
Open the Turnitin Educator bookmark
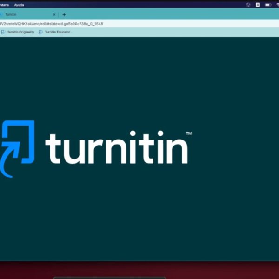click(55, 32)
